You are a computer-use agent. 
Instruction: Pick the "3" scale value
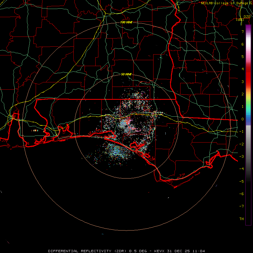coord(243,82)
